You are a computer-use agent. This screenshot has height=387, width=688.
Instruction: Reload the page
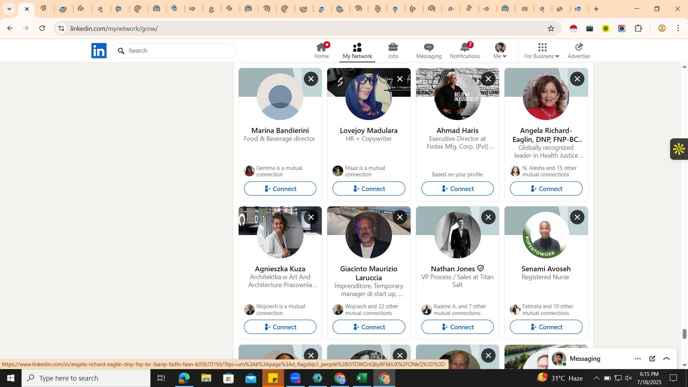tap(42, 28)
